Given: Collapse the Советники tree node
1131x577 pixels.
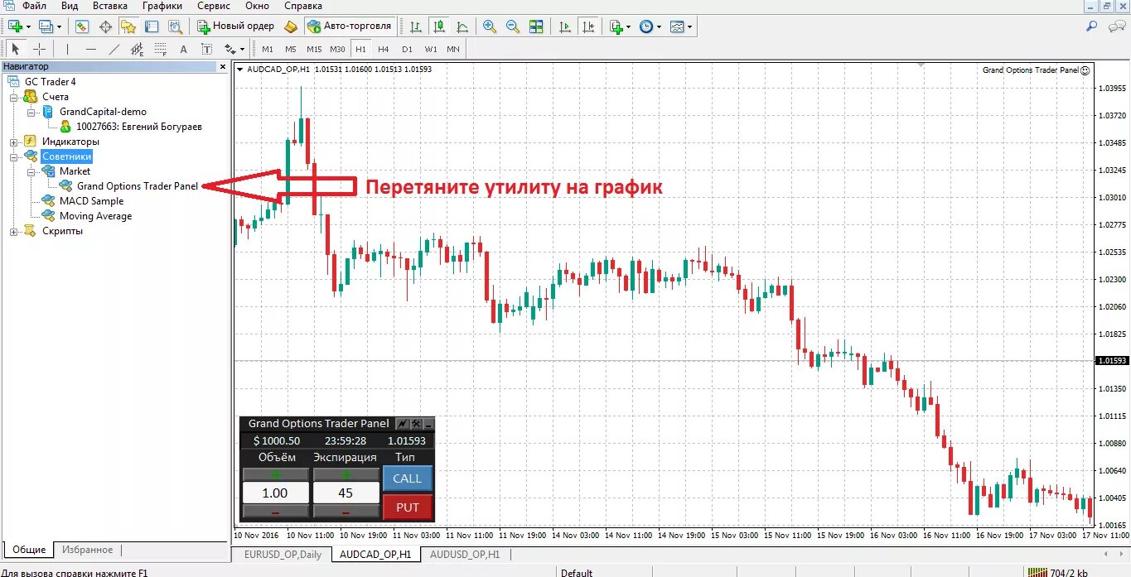Looking at the screenshot, I should (14, 156).
